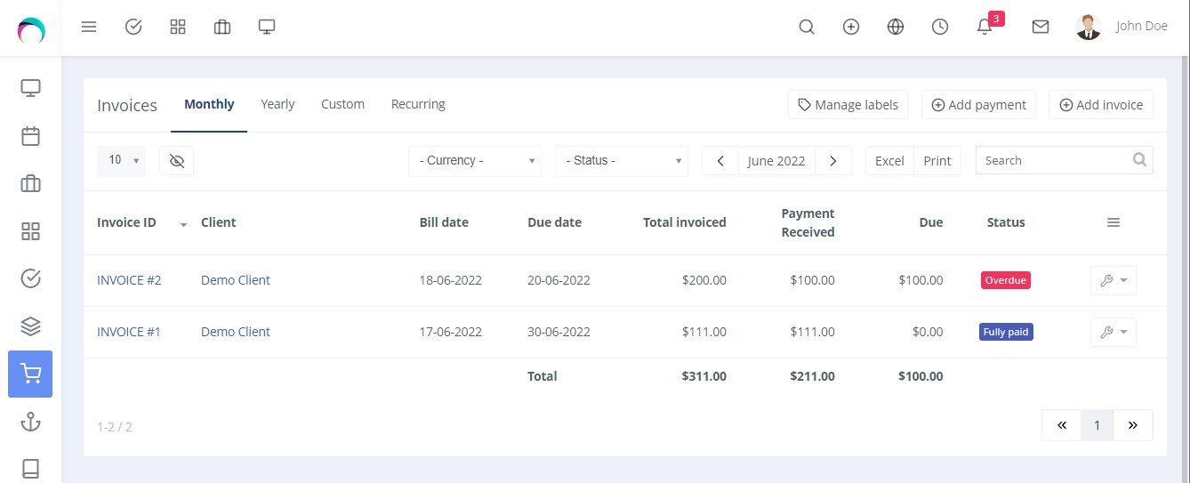This screenshot has height=483, width=1190.
Task: Open INVOICE #1 link
Action: pos(129,332)
